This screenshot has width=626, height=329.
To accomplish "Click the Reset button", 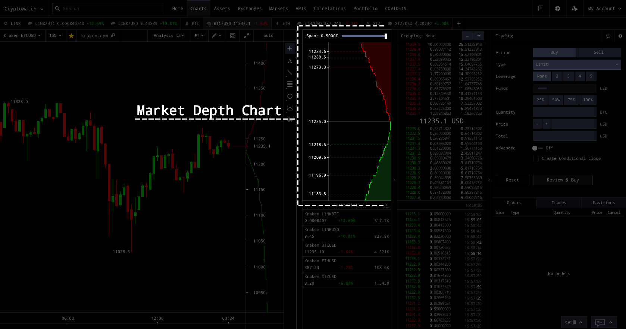I will click(512, 180).
